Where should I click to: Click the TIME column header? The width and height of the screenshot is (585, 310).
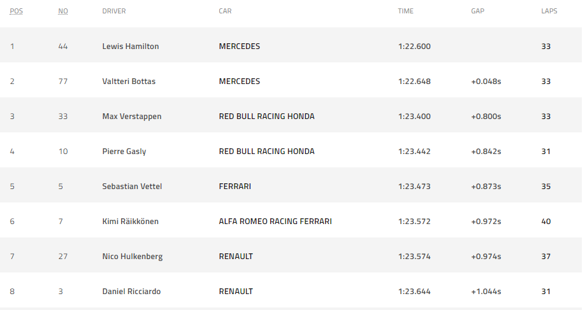tap(406, 11)
